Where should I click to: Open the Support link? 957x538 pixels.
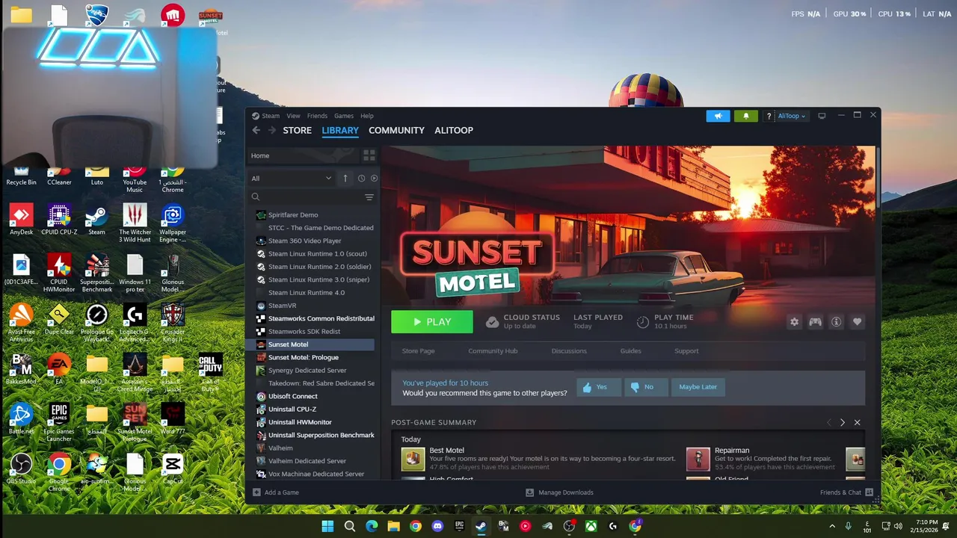coord(686,351)
